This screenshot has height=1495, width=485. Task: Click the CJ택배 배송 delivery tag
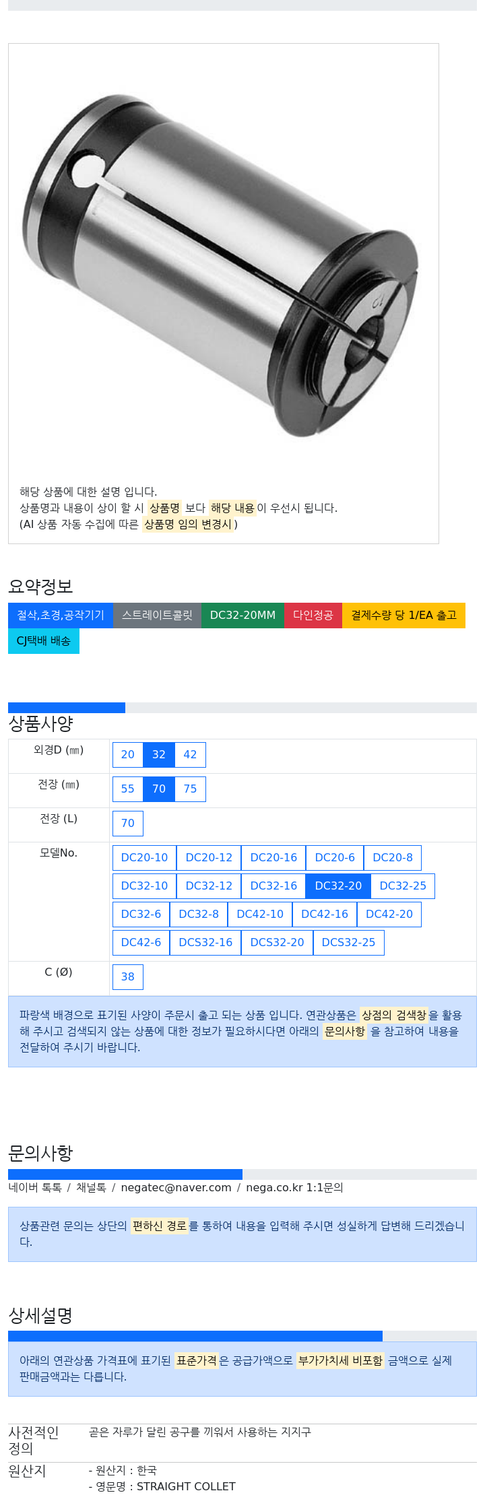[44, 641]
